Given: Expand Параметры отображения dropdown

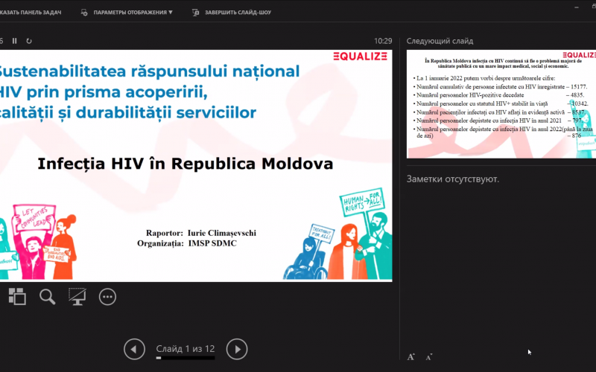Looking at the screenshot, I should (x=132, y=13).
